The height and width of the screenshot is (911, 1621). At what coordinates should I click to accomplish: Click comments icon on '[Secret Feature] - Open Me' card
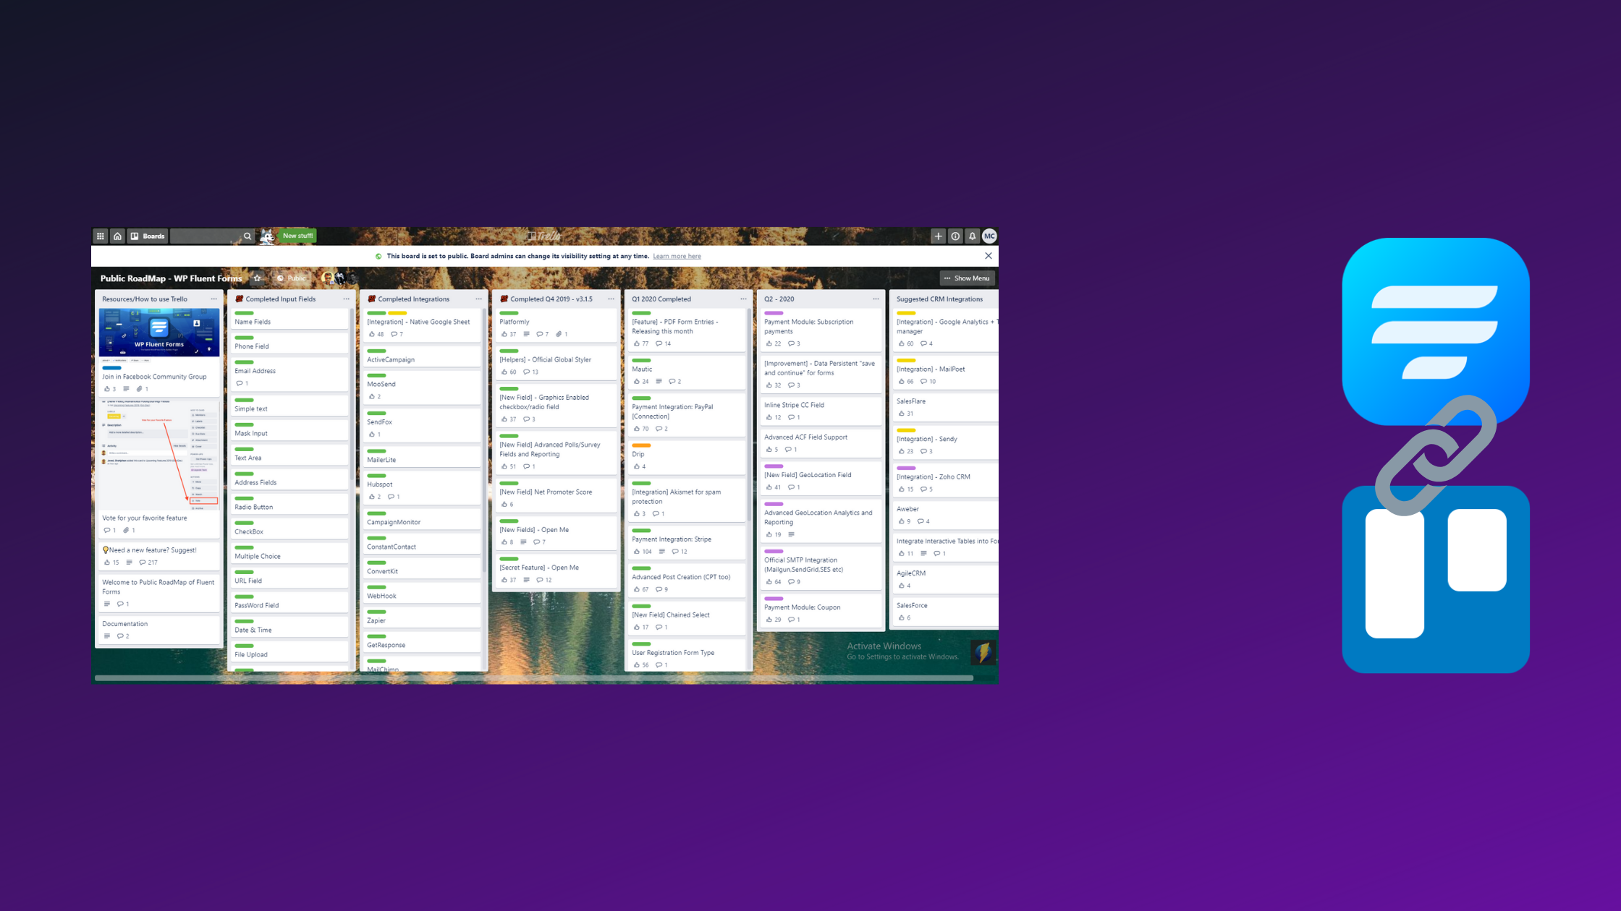[x=540, y=580]
